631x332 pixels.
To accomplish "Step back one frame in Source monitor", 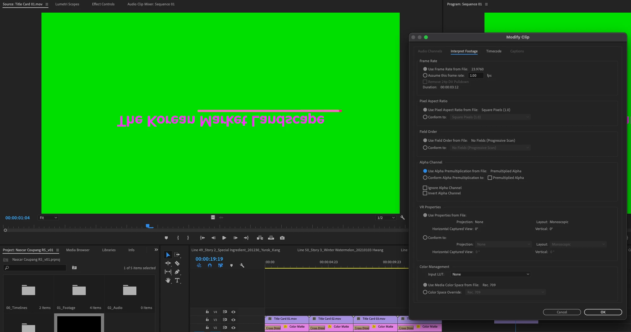I will [213, 238].
